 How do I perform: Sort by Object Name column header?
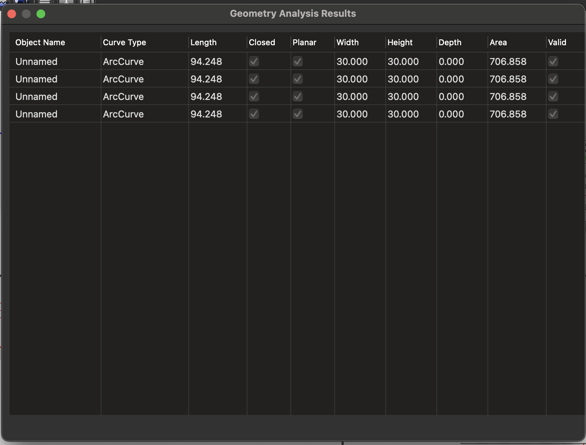click(x=40, y=42)
